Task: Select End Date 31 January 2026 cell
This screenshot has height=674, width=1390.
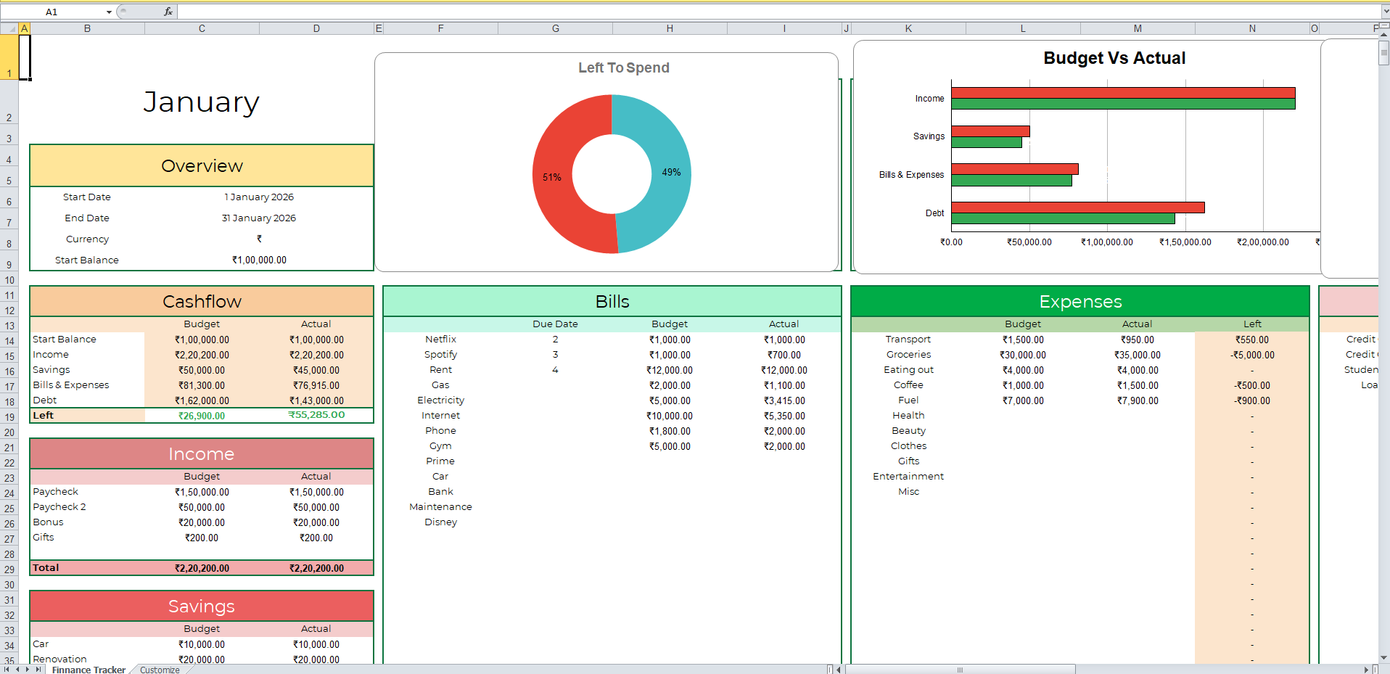Action: pyautogui.click(x=259, y=218)
